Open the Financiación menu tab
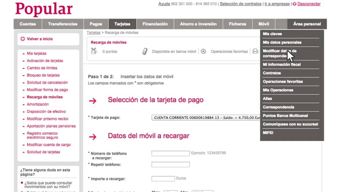This screenshot has width=342, height=192. (155, 24)
